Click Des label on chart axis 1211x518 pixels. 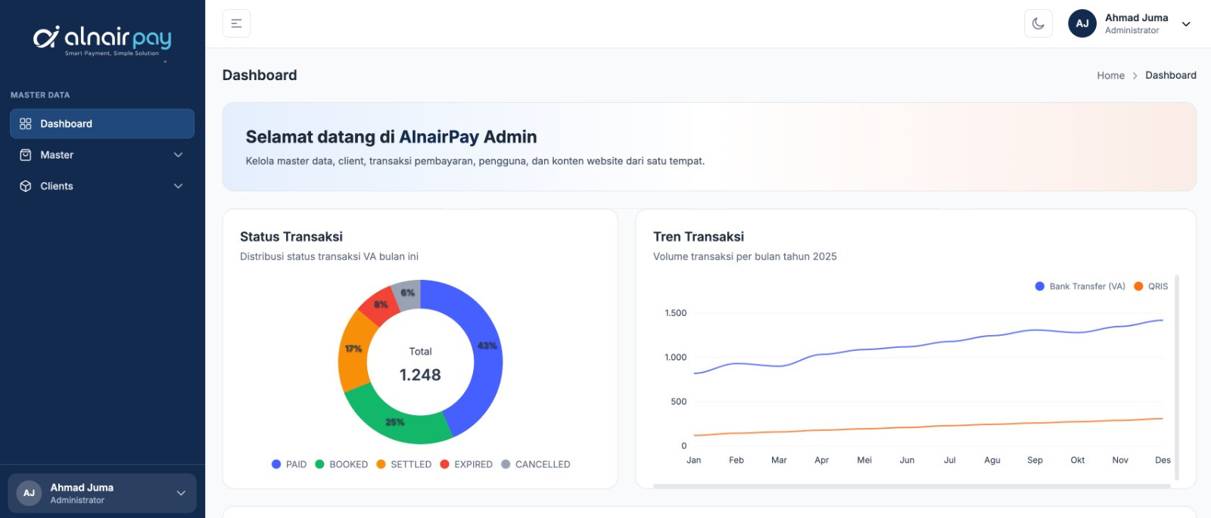coord(1163,461)
